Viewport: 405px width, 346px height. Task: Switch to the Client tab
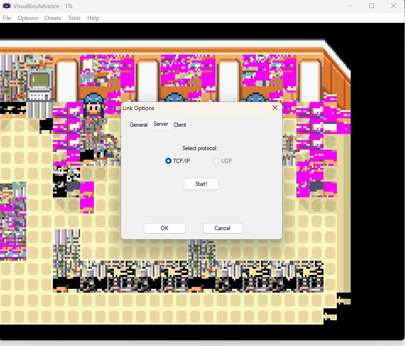pyautogui.click(x=180, y=125)
